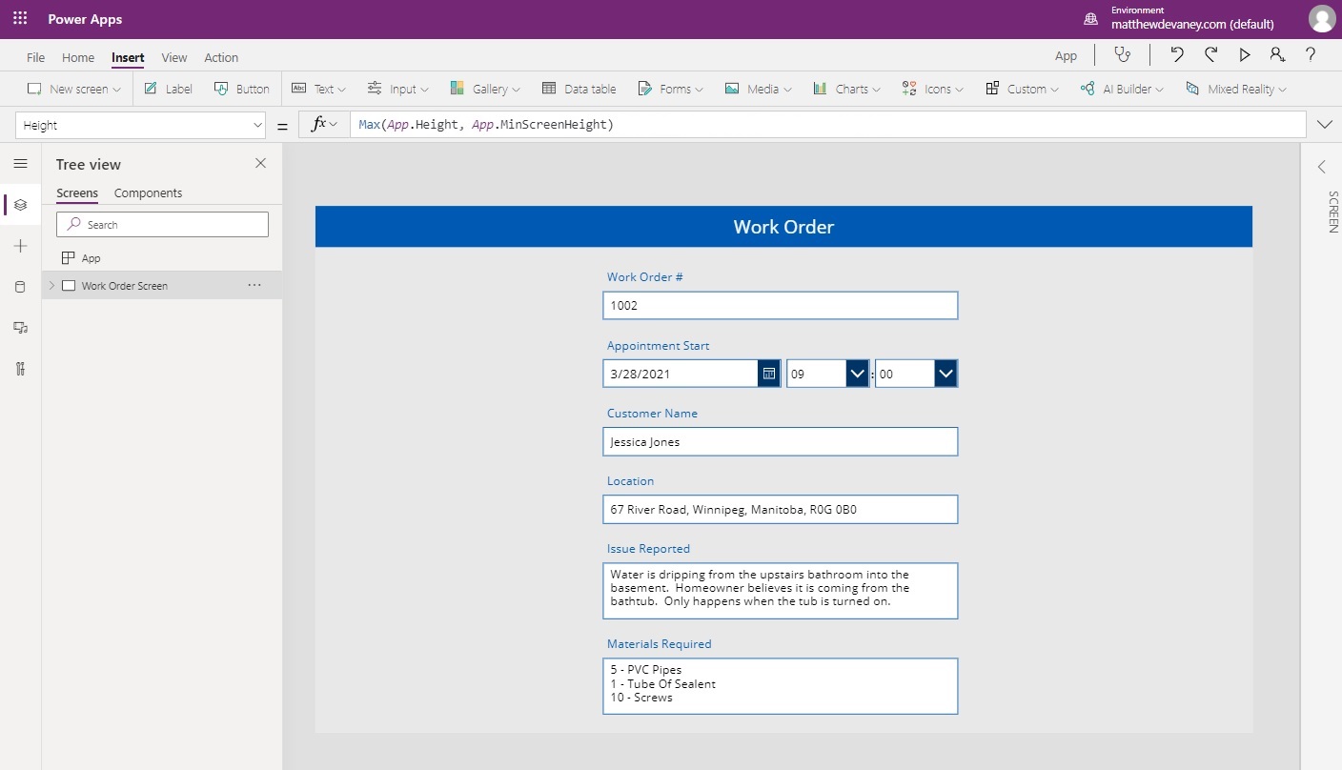Image resolution: width=1342 pixels, height=770 pixels.
Task: Preview the app with Play button
Action: 1245,55
